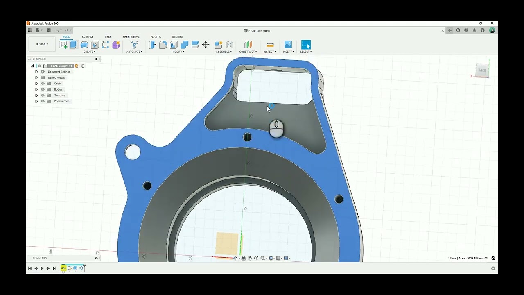
Task: Open the Data Panel grid icon
Action: tap(29, 30)
